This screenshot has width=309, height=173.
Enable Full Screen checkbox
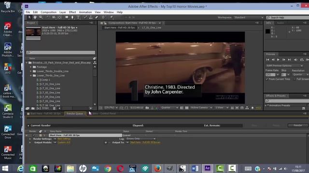[295, 79]
